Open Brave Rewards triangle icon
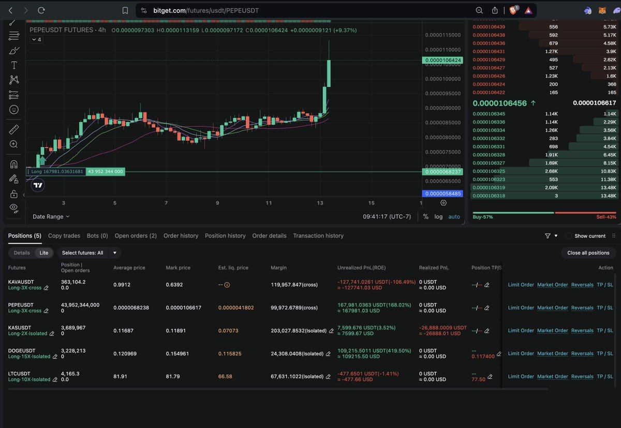Image resolution: width=621 pixels, height=428 pixels. (x=528, y=10)
